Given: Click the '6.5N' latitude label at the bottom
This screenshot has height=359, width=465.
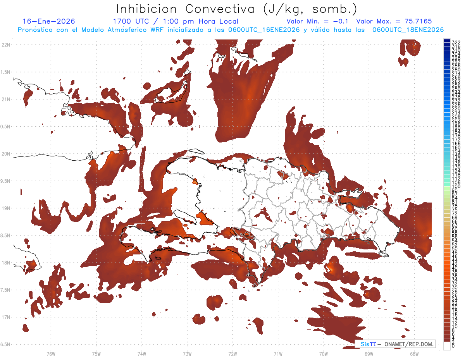Looking at the screenshot, I should pos(5,344).
